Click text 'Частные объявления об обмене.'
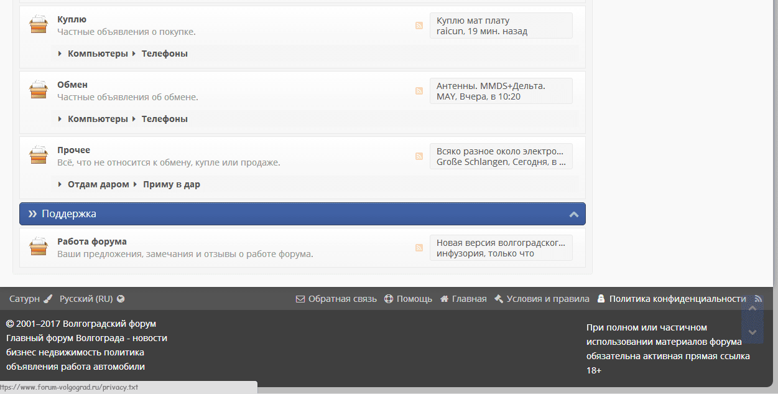This screenshot has width=778, height=394. [127, 97]
